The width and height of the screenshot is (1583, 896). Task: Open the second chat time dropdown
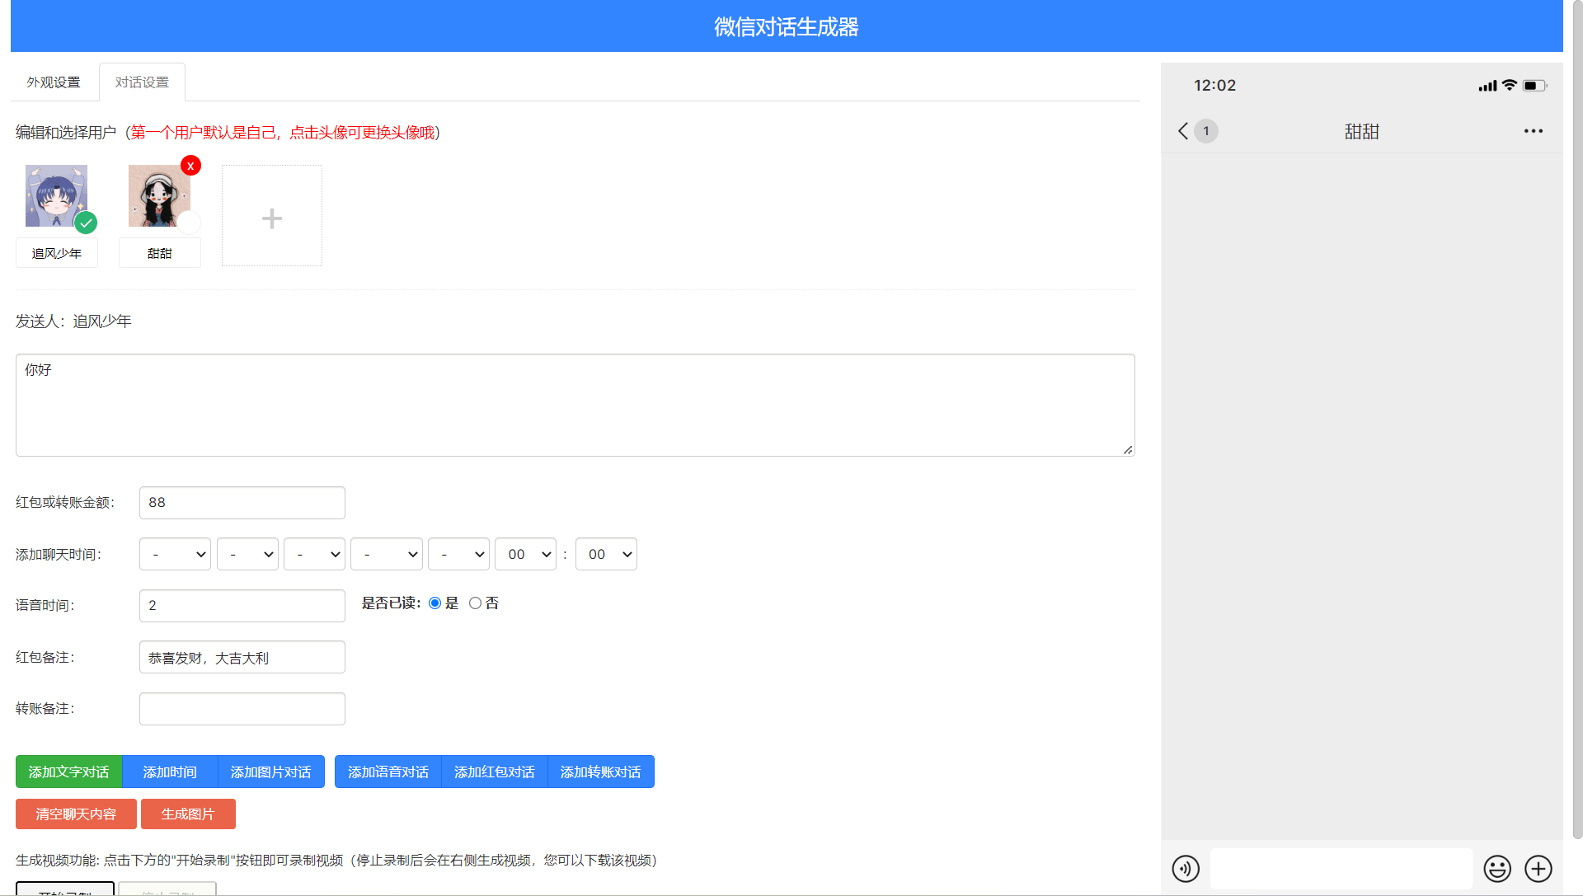click(247, 554)
